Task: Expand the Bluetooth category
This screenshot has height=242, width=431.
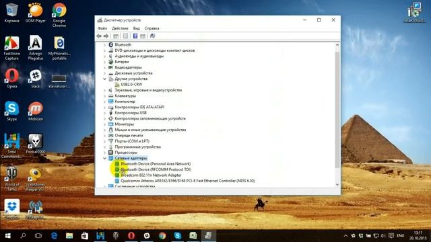Action: click(x=104, y=45)
